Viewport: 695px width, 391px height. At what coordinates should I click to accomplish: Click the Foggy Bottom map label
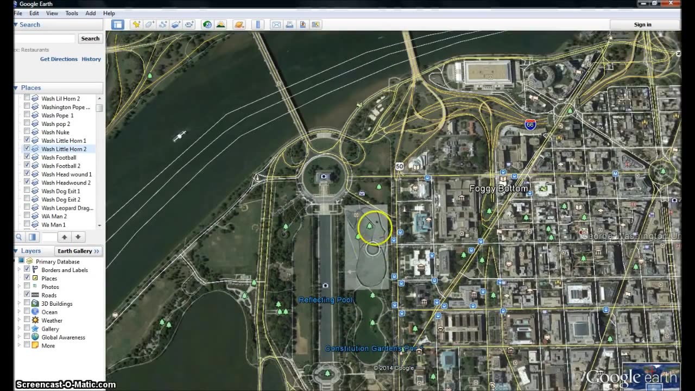point(498,188)
